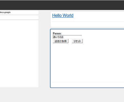Click the 送信と取得 submit button
Viewport: 124px width, 102px height.
tap(61, 41)
